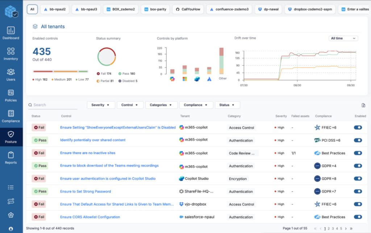Viewport: 371px width, 233px height.
Task: Open the settings gear icon in sidebar
Action: click(11, 215)
